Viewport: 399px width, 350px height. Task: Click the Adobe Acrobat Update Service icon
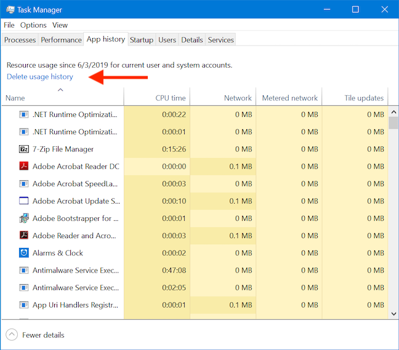[x=23, y=201]
